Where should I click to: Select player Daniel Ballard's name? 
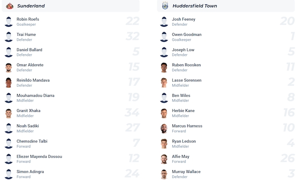point(29,50)
